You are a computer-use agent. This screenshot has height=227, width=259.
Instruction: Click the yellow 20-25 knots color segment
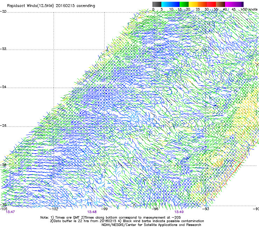click(x=193, y=4)
